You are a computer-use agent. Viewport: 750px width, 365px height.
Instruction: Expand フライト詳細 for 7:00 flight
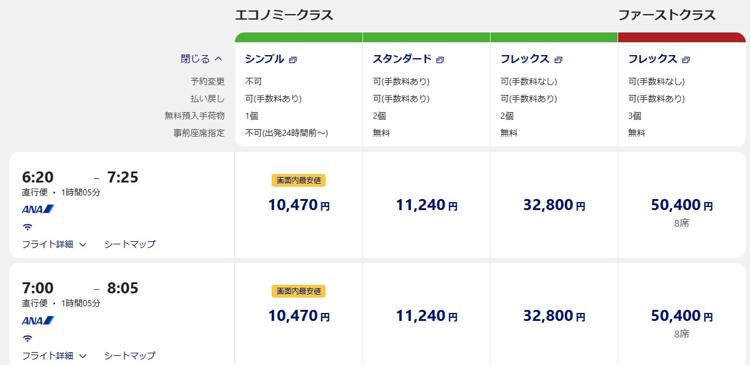tap(55, 355)
